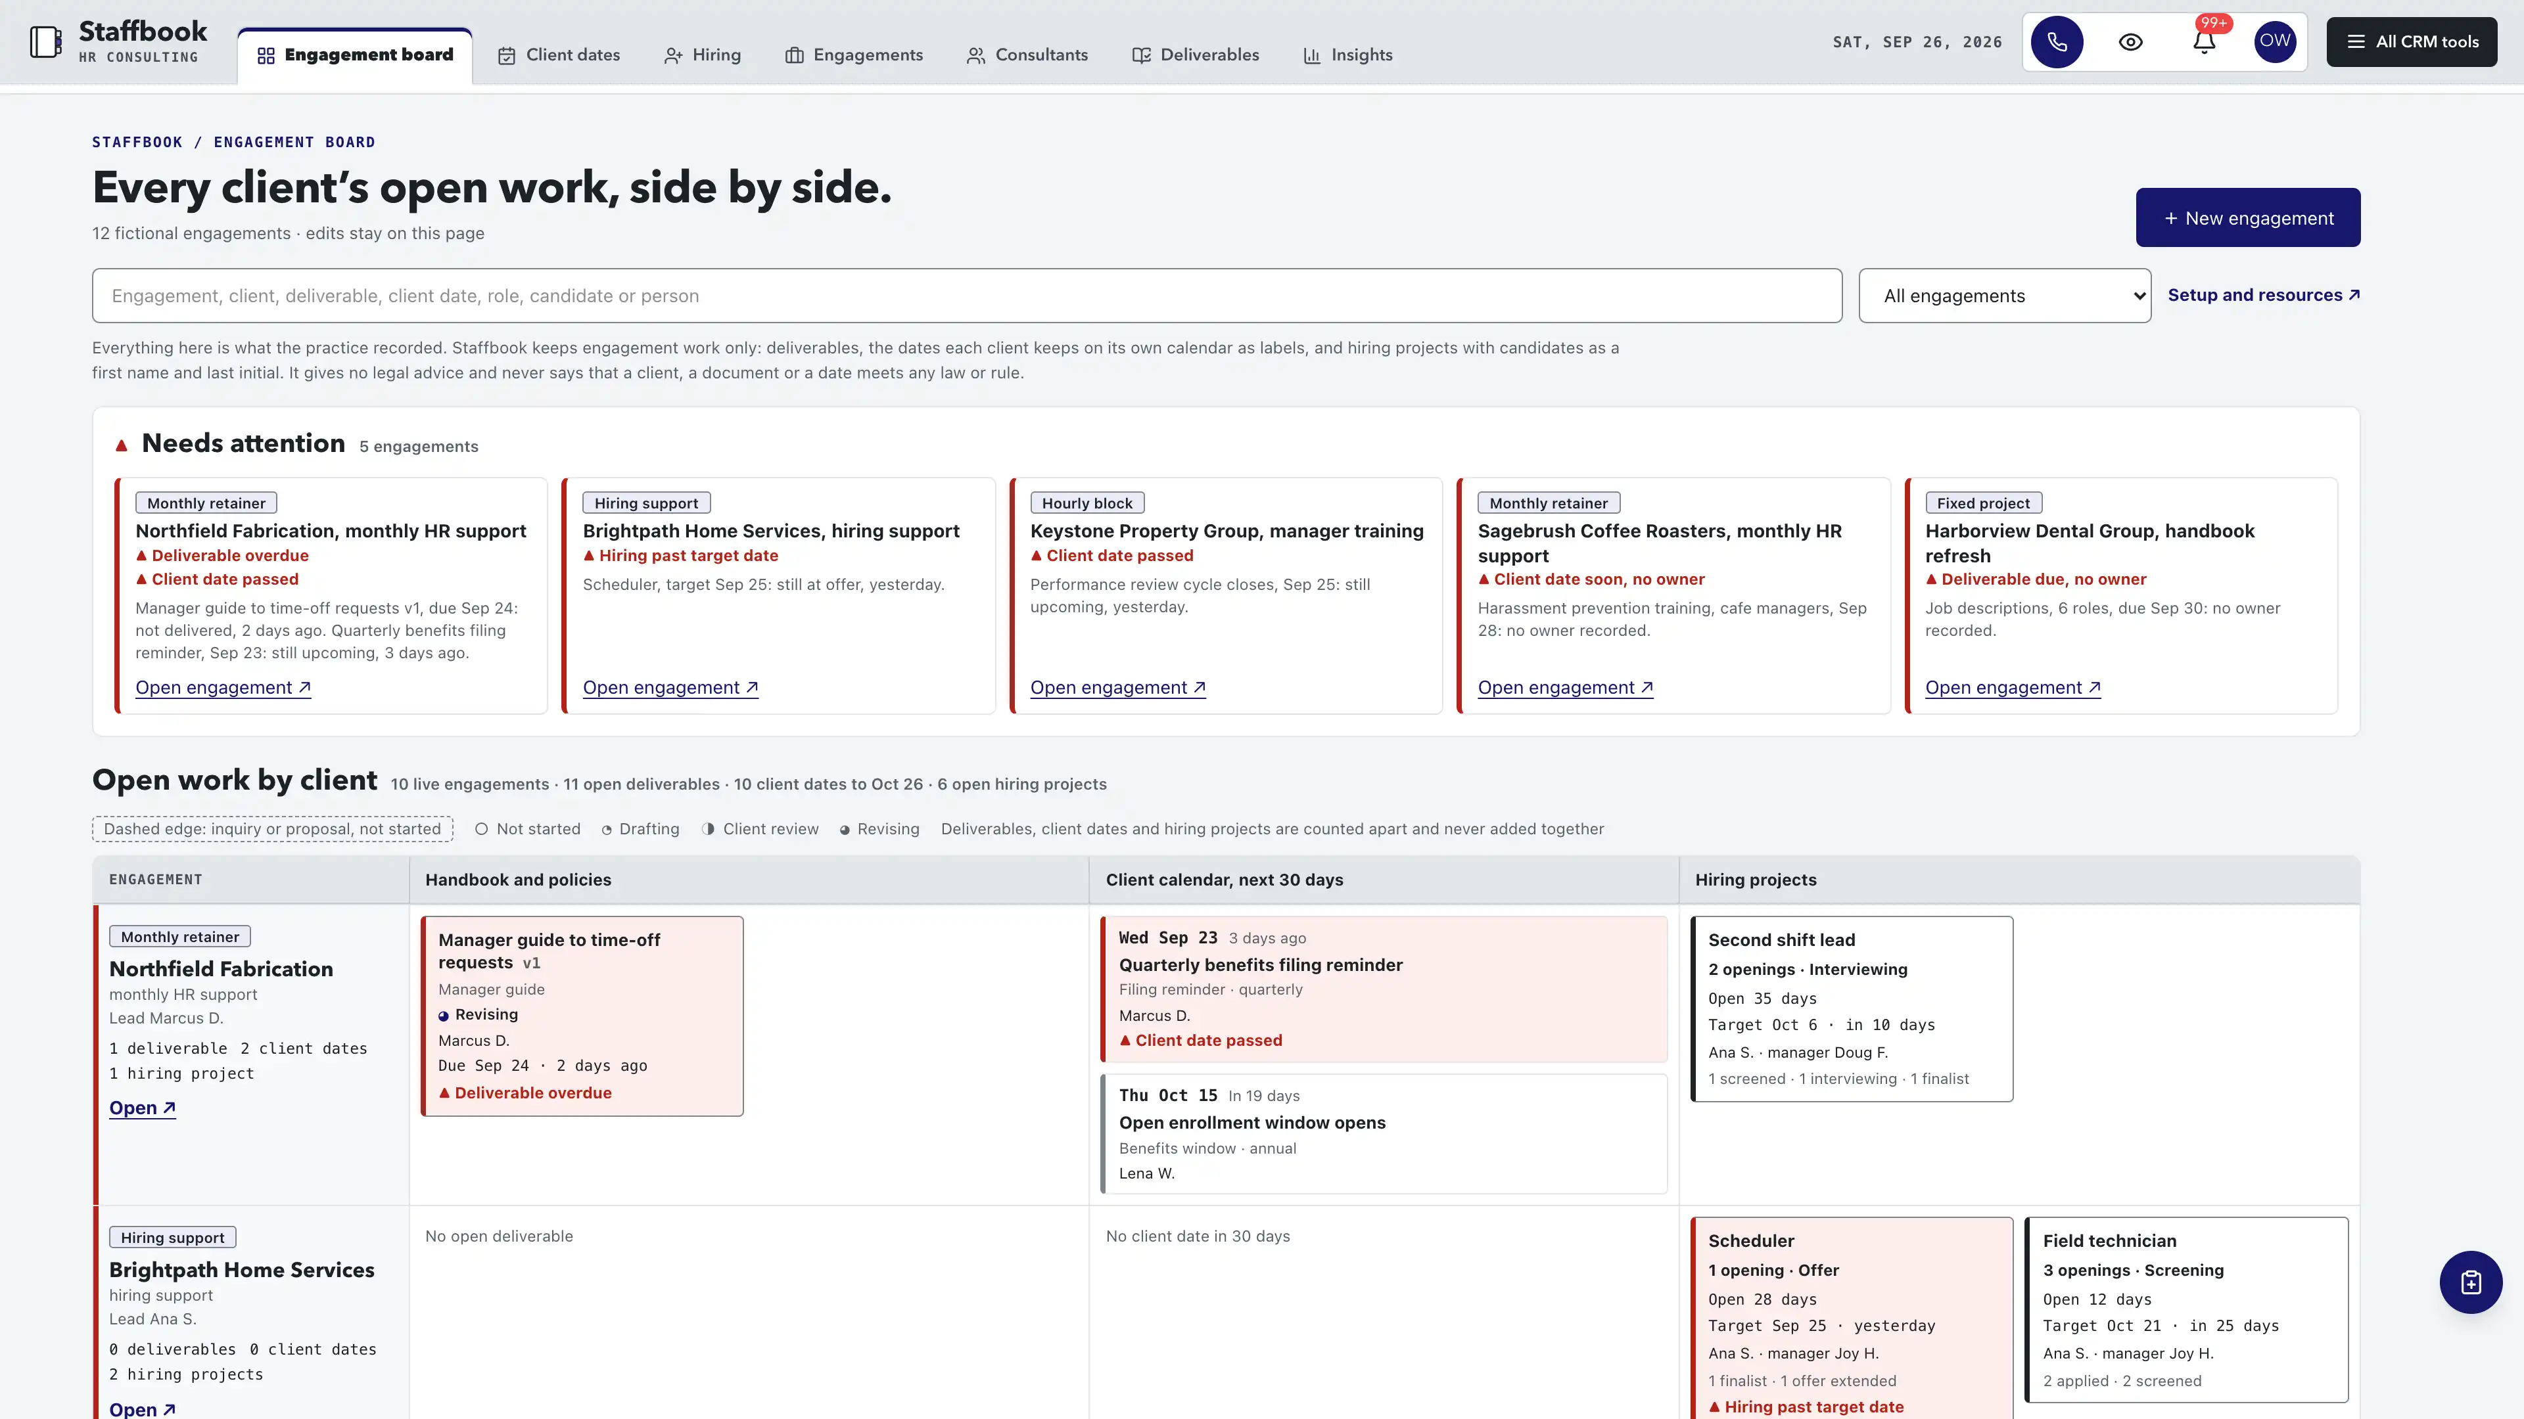Open the OW user avatar
Screen dimensions: 2524x1419
pos(2275,41)
